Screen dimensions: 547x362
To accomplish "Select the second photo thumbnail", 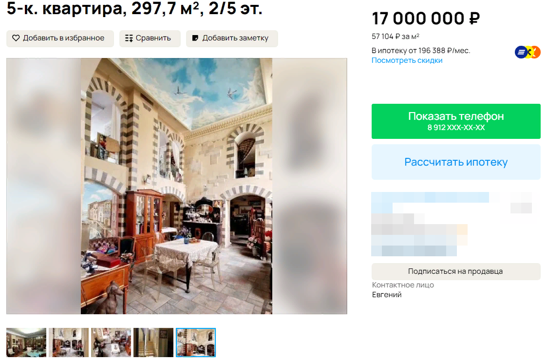I will point(69,343).
